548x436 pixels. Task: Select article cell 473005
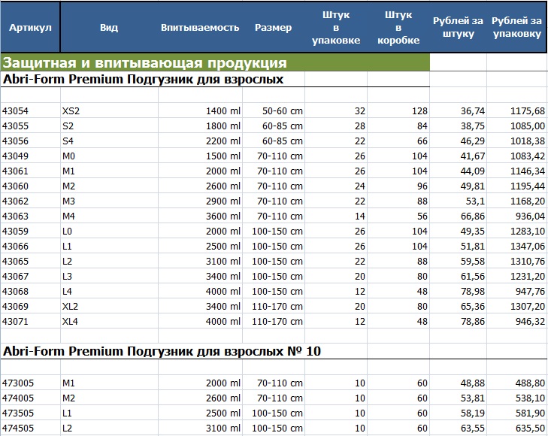30,383
